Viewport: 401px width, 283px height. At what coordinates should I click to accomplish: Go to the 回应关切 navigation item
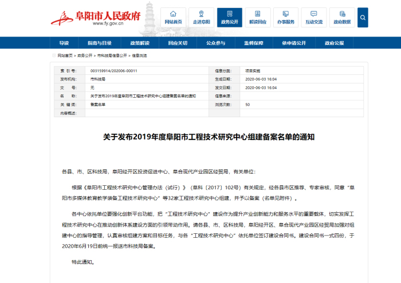[x=178, y=43]
